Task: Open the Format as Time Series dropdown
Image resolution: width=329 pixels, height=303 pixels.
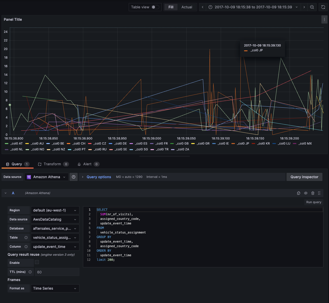Action: tap(55, 288)
